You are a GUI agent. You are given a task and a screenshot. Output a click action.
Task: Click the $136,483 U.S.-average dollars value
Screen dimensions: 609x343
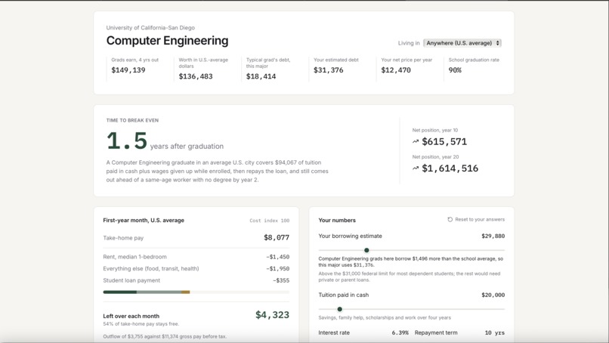click(x=196, y=76)
